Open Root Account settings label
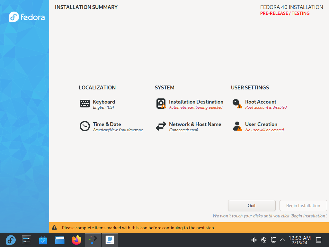 click(x=261, y=102)
